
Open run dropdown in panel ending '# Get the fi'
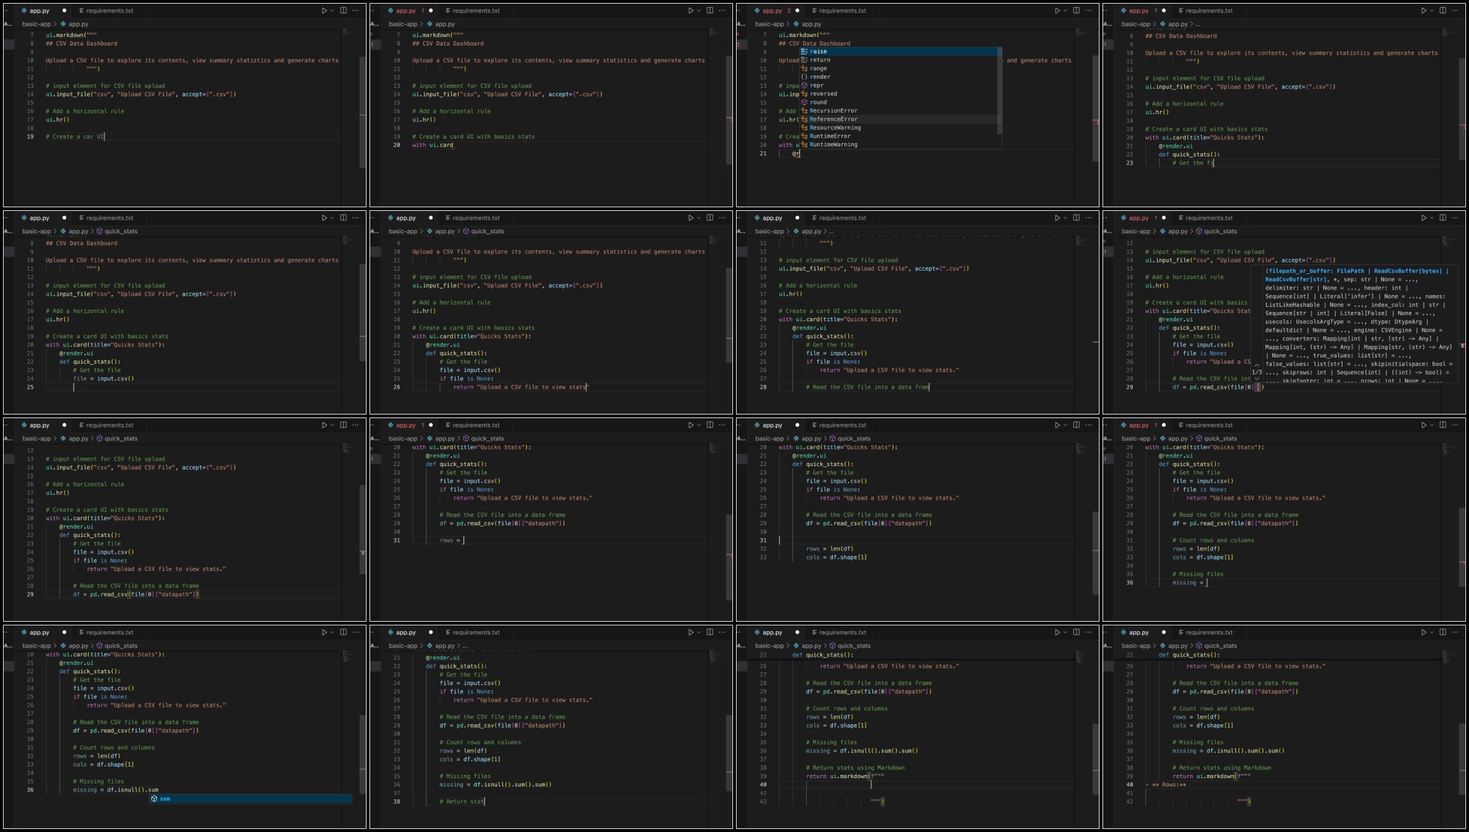coord(1432,10)
